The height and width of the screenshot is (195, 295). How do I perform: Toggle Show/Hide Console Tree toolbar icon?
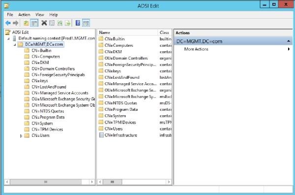click(34, 23)
